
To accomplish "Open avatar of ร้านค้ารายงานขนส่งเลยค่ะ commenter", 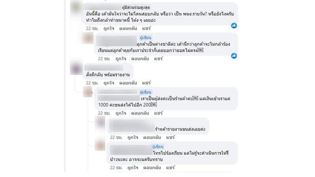I will (x=100, y=122).
